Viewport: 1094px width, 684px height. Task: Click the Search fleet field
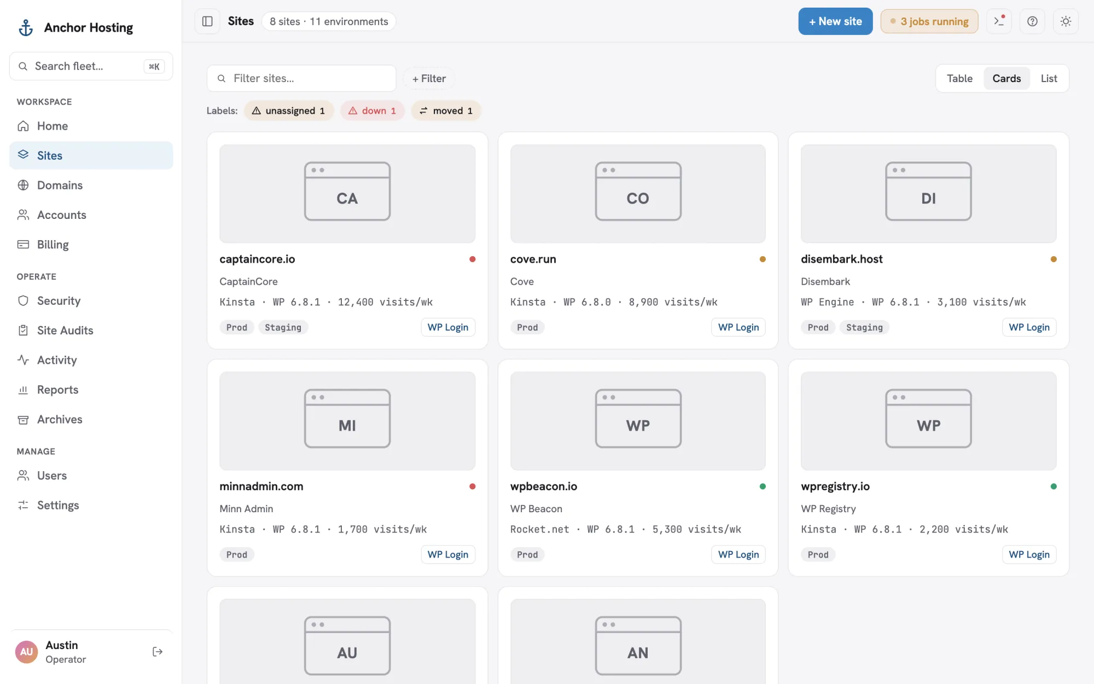(x=91, y=66)
